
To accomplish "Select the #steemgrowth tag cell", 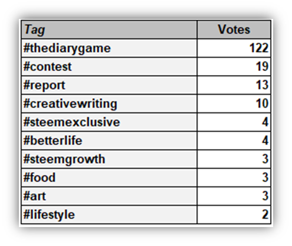I will click(109, 159).
